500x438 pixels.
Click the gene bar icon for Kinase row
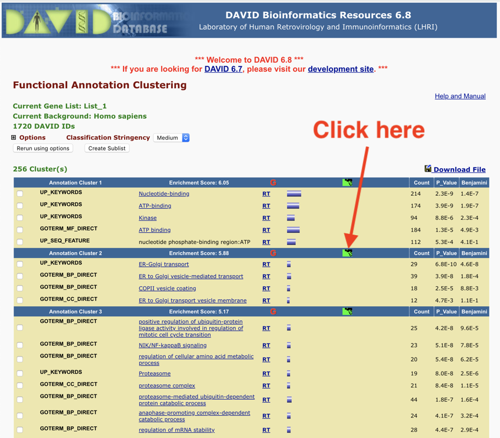tap(291, 218)
